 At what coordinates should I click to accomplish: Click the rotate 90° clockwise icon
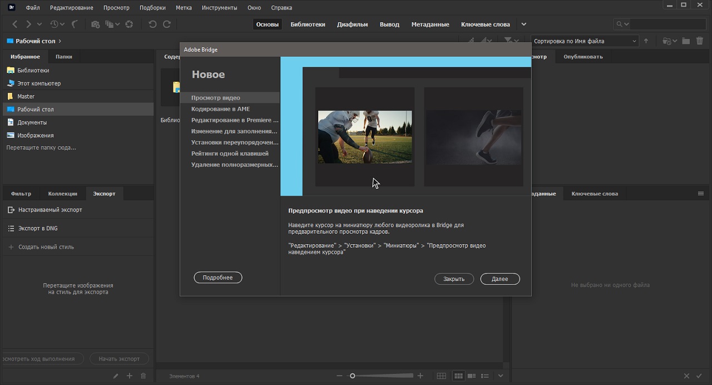coord(167,24)
